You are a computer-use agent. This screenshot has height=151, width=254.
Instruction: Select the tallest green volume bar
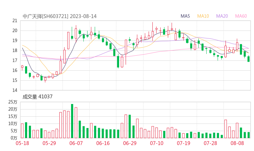coord(72,121)
